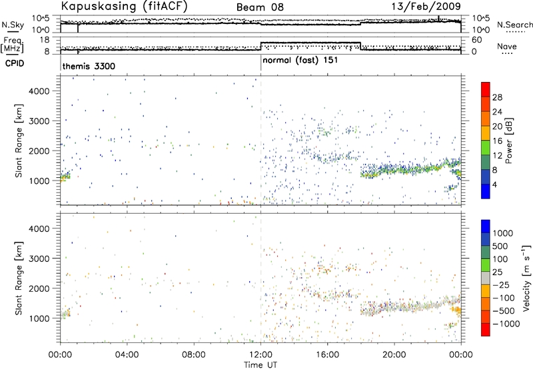
Task: Select the 'Beam 08' heading
Action: pos(260,7)
